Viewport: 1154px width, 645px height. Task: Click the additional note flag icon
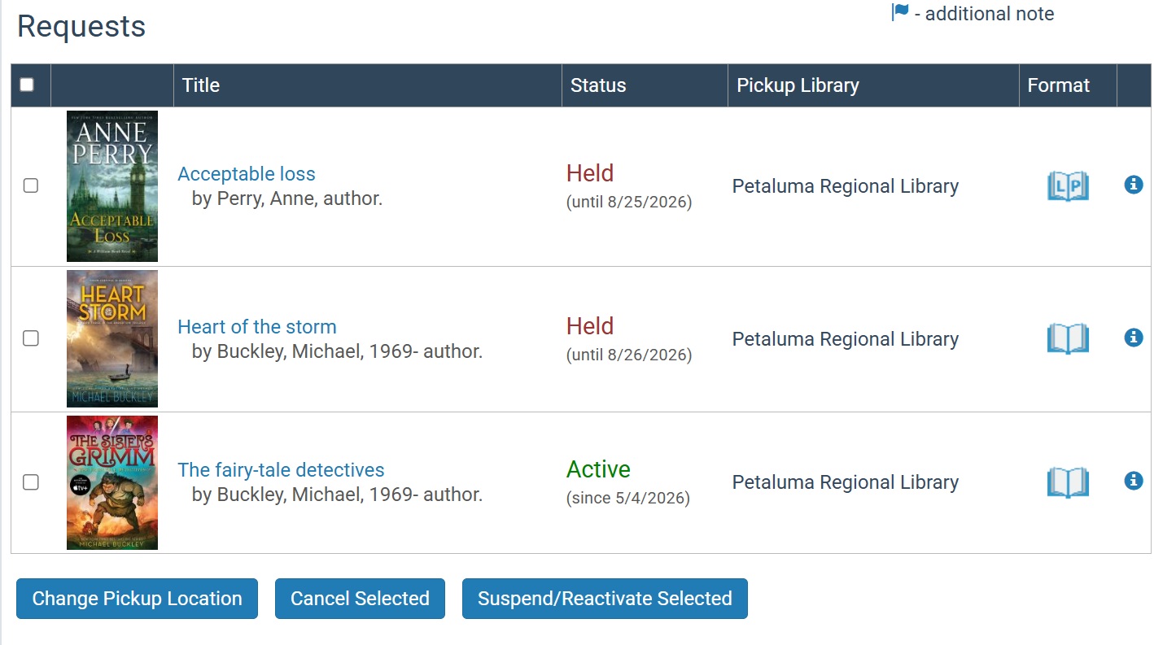(900, 13)
